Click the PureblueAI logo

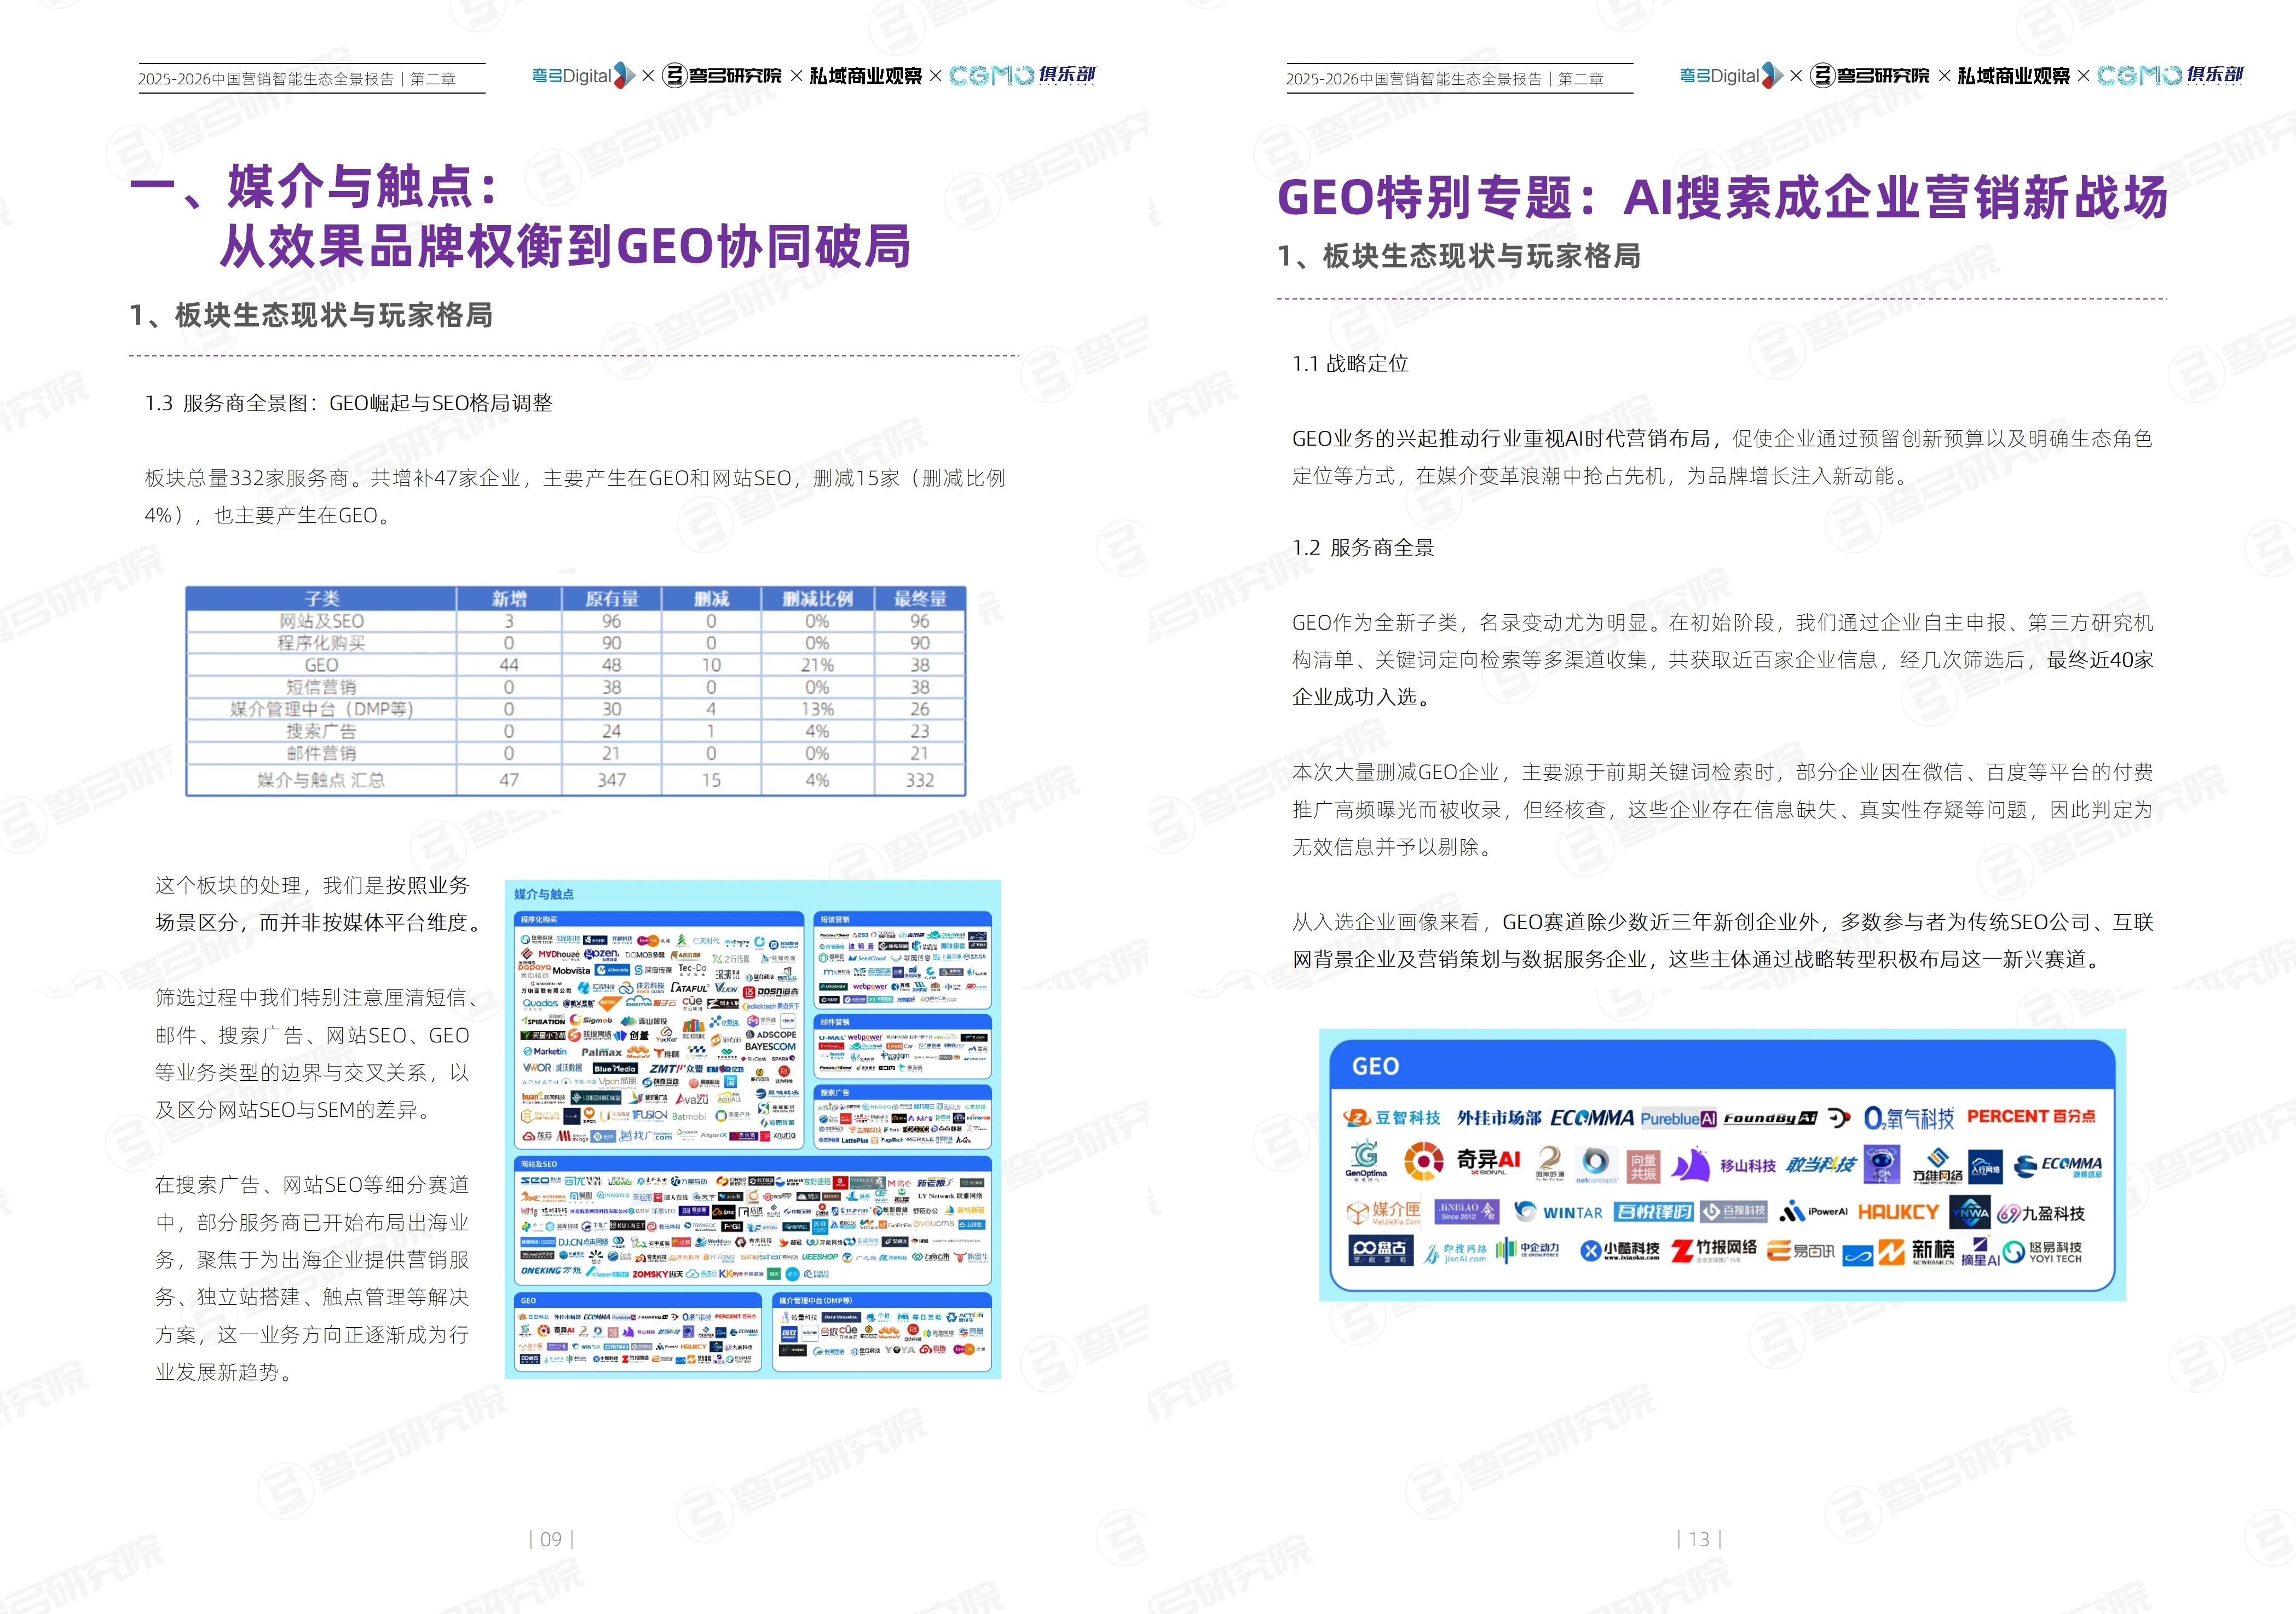point(1678,1118)
